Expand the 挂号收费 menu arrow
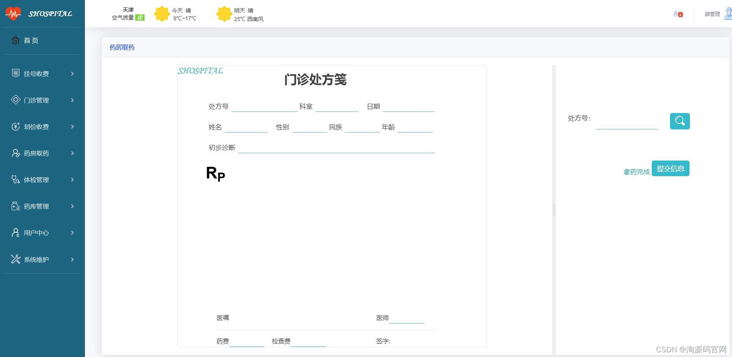Viewport: 732px width, 357px height. (x=72, y=74)
